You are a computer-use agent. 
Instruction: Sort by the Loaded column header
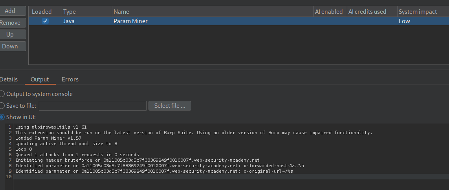(x=41, y=12)
